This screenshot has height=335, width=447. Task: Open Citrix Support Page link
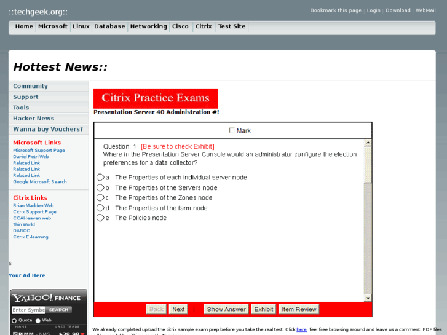tap(34, 212)
